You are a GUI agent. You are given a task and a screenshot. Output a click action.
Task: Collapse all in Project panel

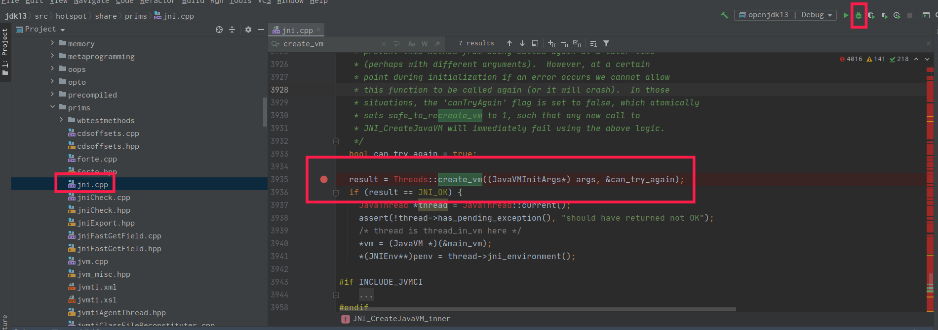click(232, 30)
